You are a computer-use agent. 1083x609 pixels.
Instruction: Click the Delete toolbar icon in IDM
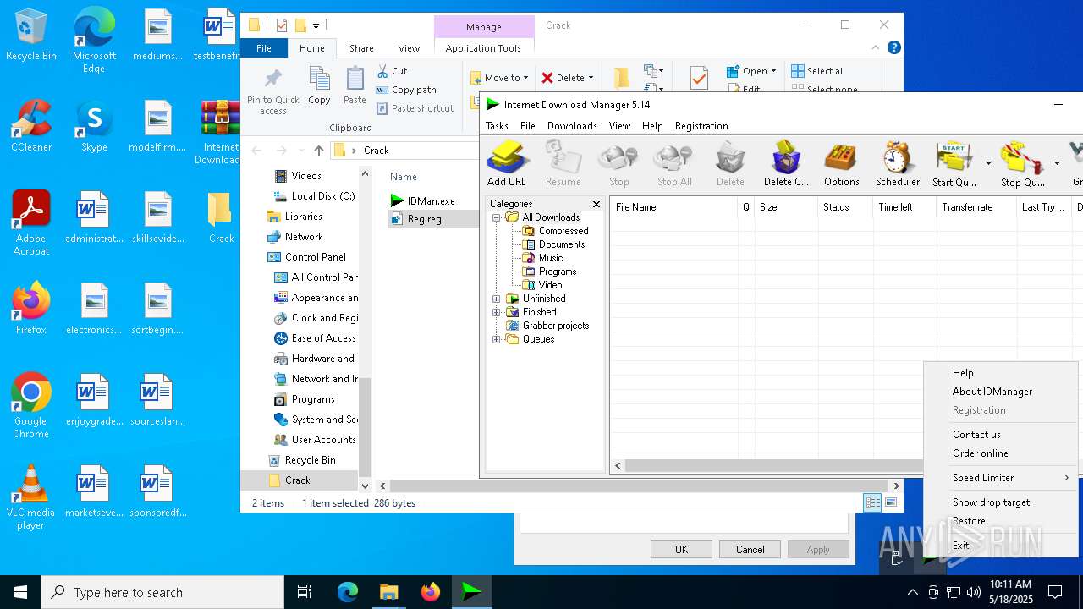click(730, 164)
